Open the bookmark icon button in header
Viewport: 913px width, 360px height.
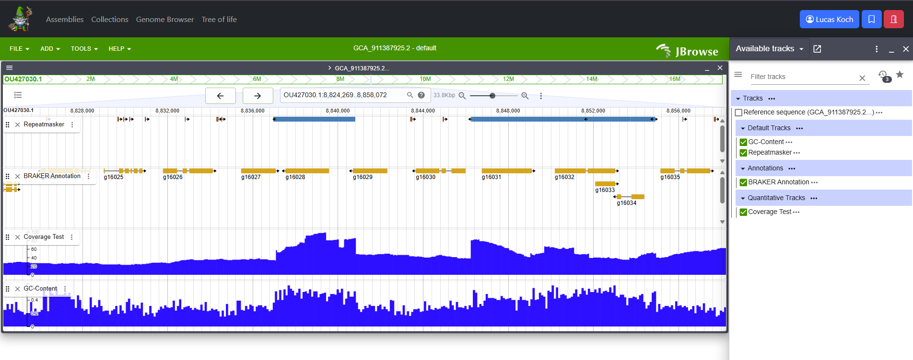(x=871, y=19)
